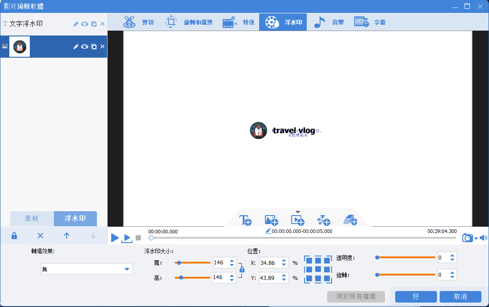Confirm changes with the 好 button

coord(416,297)
